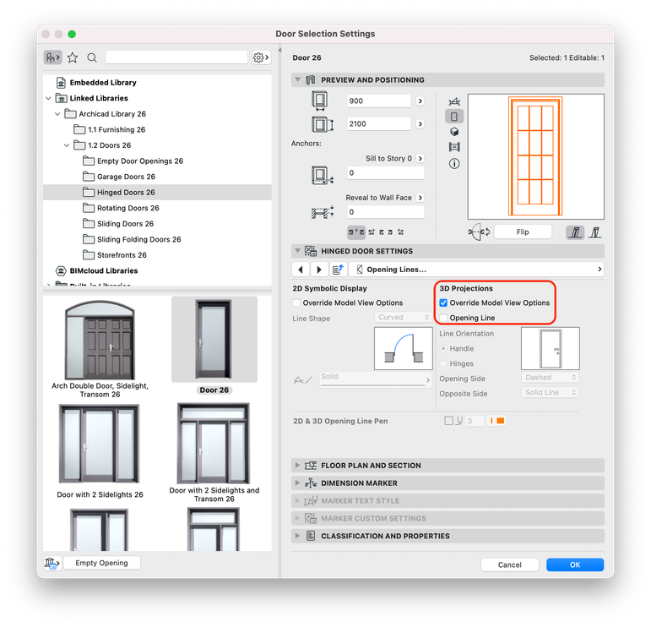The width and height of the screenshot is (651, 627).
Task: Toggle the opening line pen checkbox
Action: (x=448, y=421)
